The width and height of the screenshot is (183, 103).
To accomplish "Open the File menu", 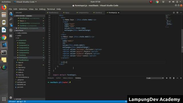I will [x=10, y=9].
